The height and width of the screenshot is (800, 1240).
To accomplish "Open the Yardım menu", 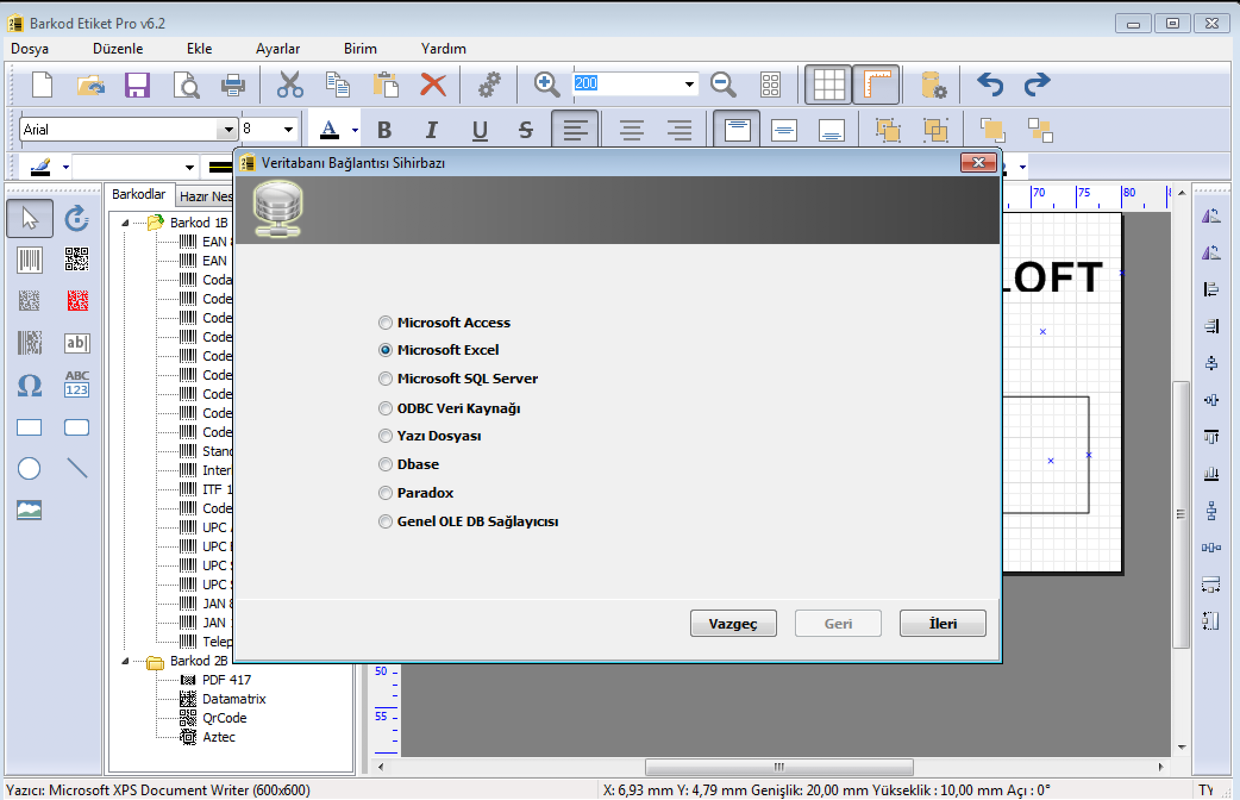I will coord(443,49).
